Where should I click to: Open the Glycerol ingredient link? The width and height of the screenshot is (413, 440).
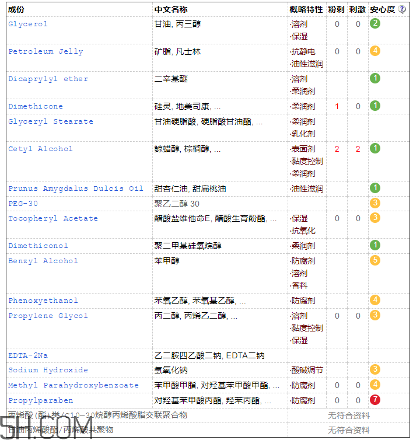pos(28,24)
